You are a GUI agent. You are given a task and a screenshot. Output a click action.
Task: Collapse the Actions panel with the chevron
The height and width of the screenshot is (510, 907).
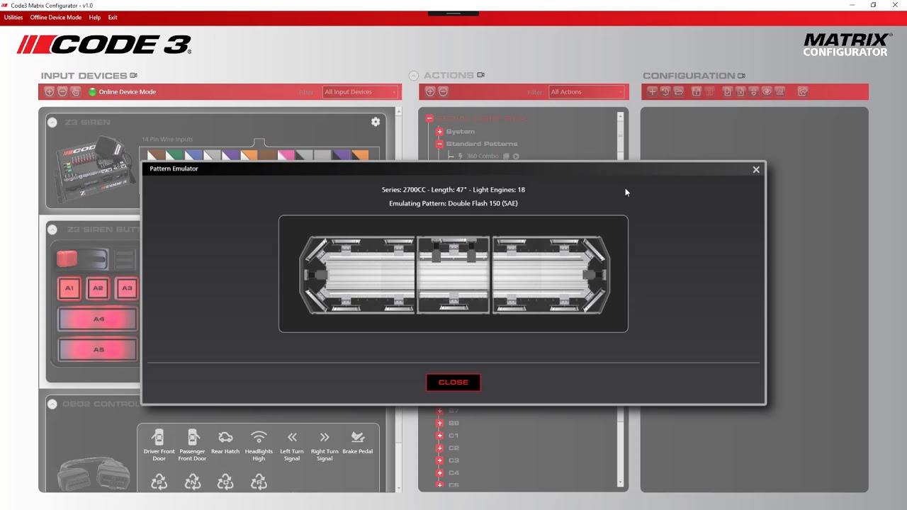coord(414,75)
